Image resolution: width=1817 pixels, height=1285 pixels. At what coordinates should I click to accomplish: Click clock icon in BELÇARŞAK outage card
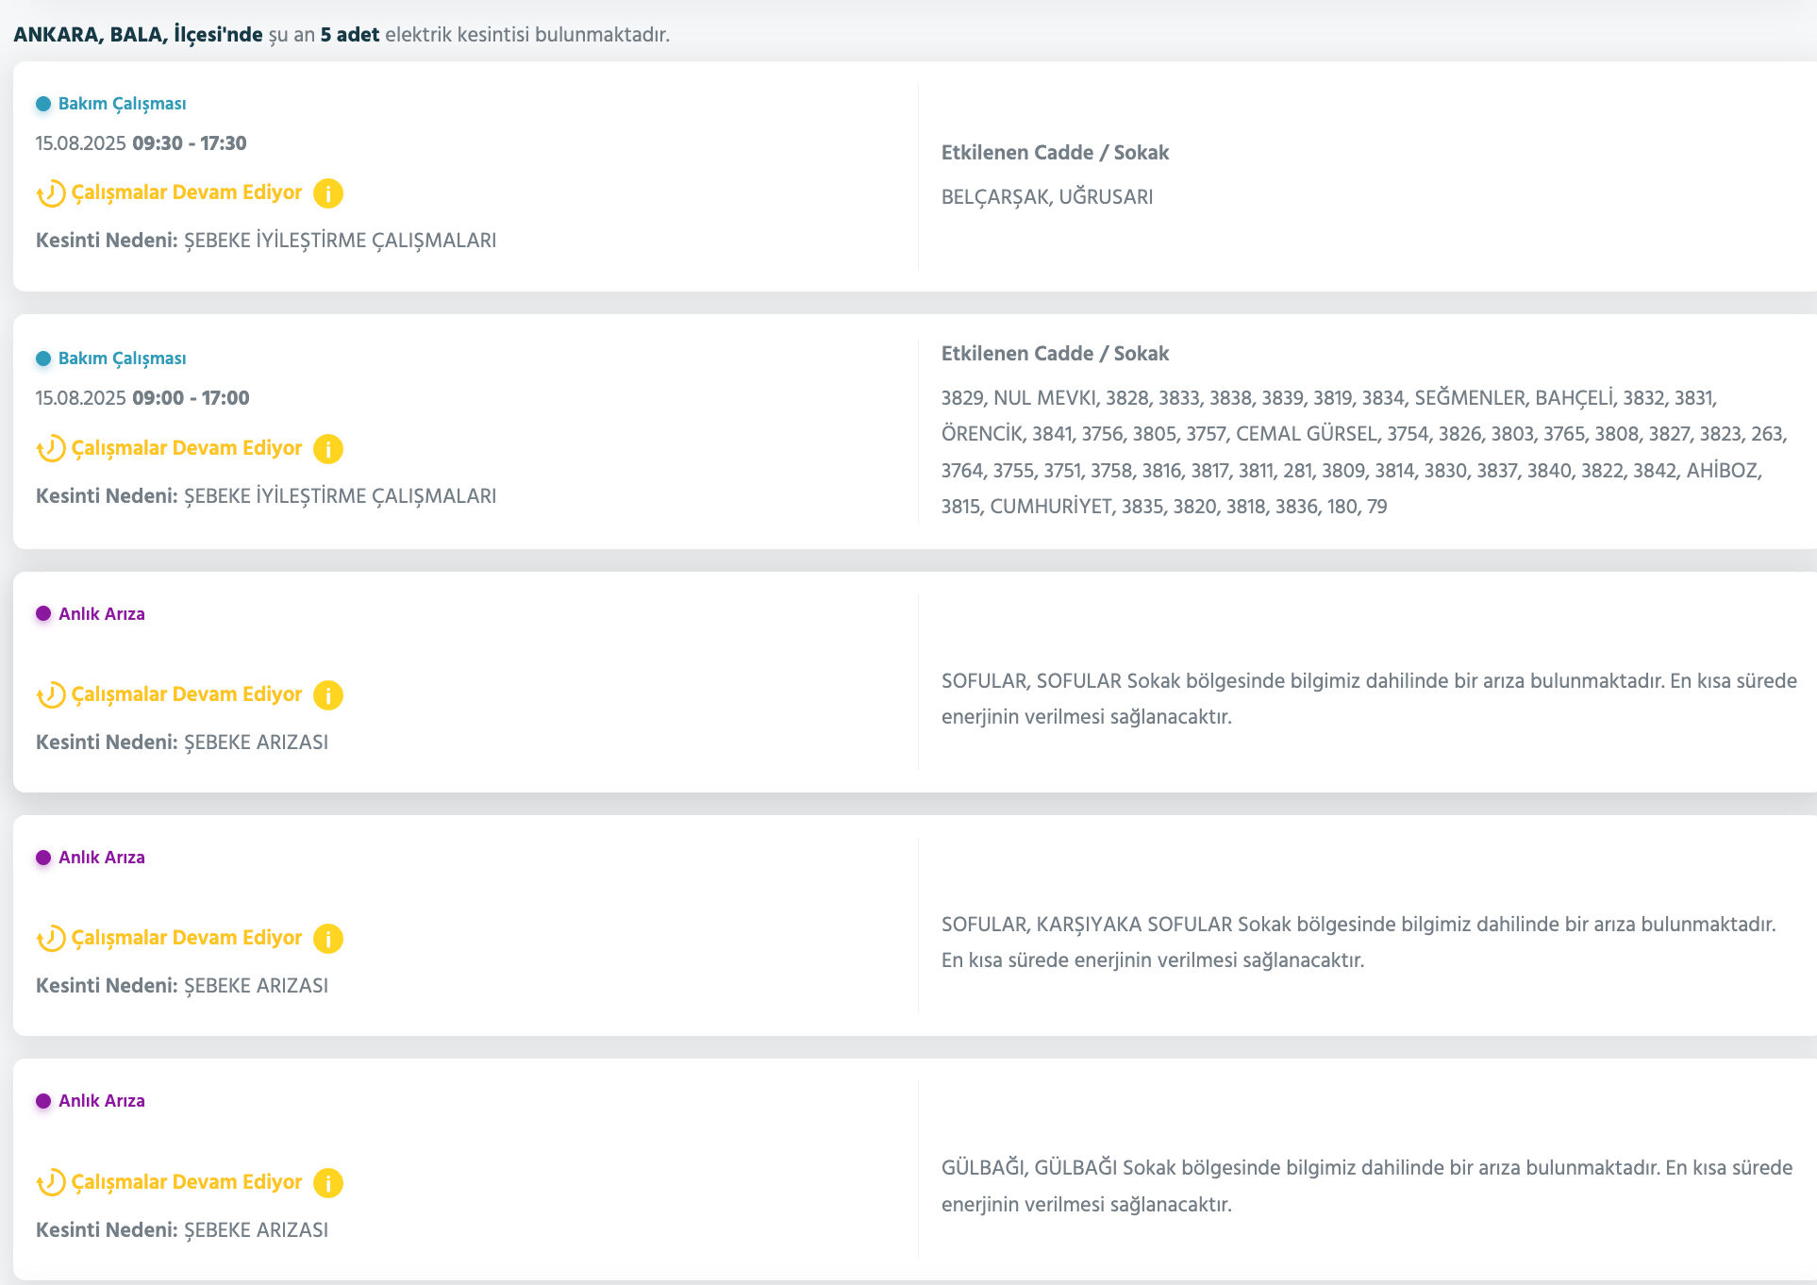point(51,194)
